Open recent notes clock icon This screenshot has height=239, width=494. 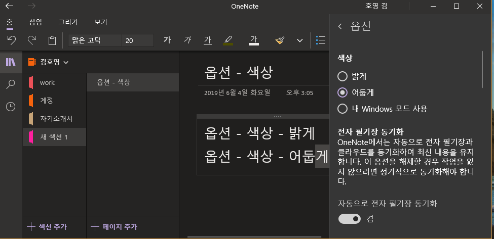pos(11,107)
